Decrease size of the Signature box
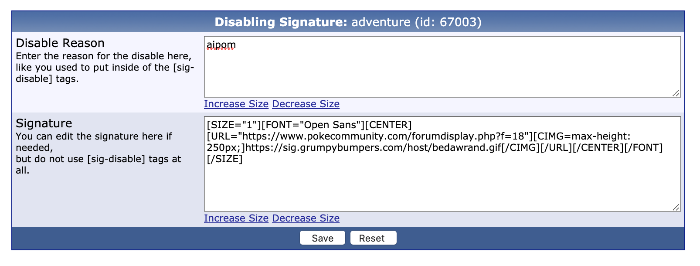 (306, 218)
